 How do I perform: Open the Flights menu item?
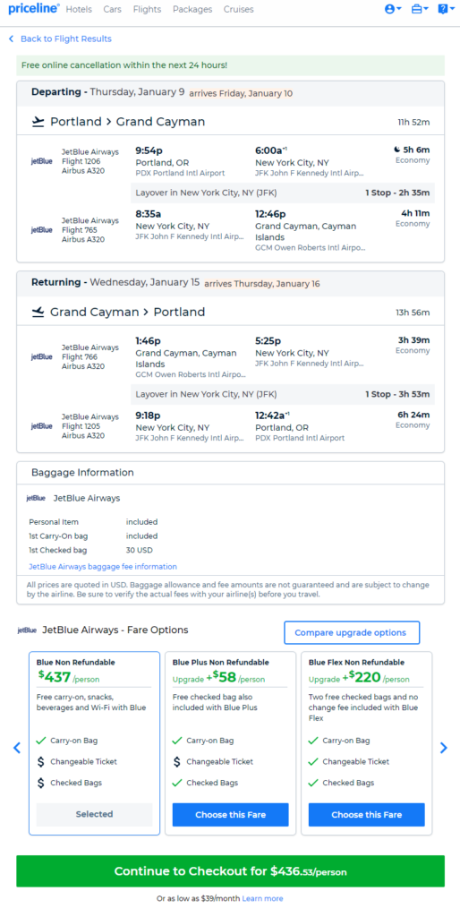(148, 9)
